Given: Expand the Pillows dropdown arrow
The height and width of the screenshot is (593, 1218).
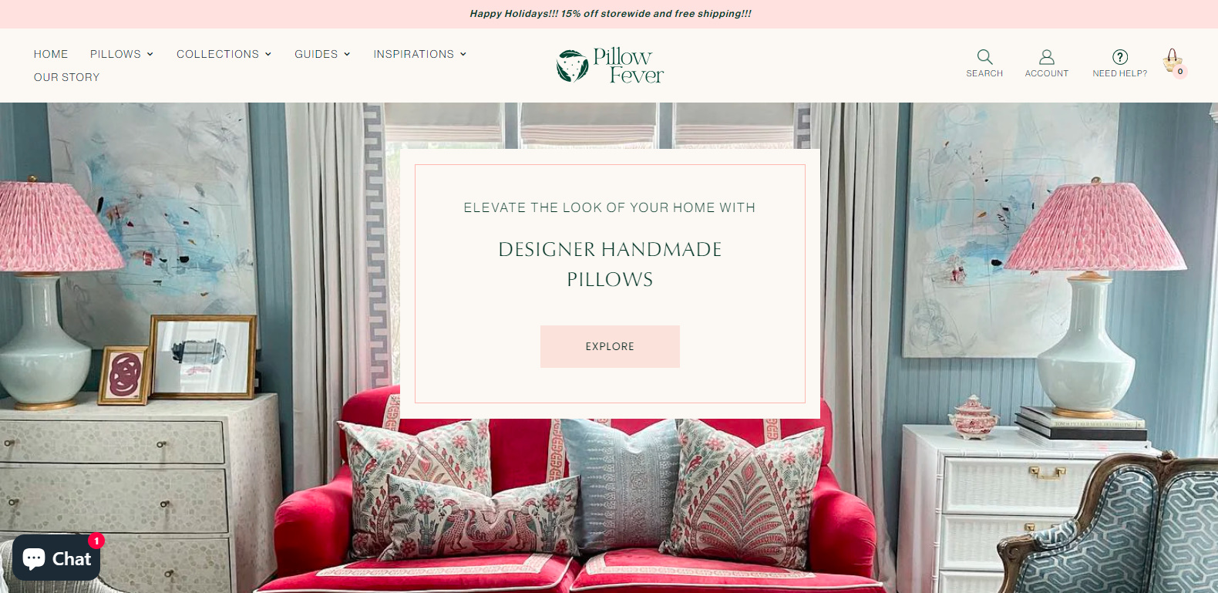Looking at the screenshot, I should click(150, 54).
